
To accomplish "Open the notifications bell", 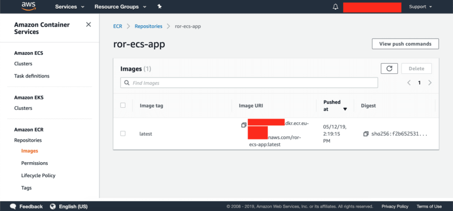I will tap(336, 7).
